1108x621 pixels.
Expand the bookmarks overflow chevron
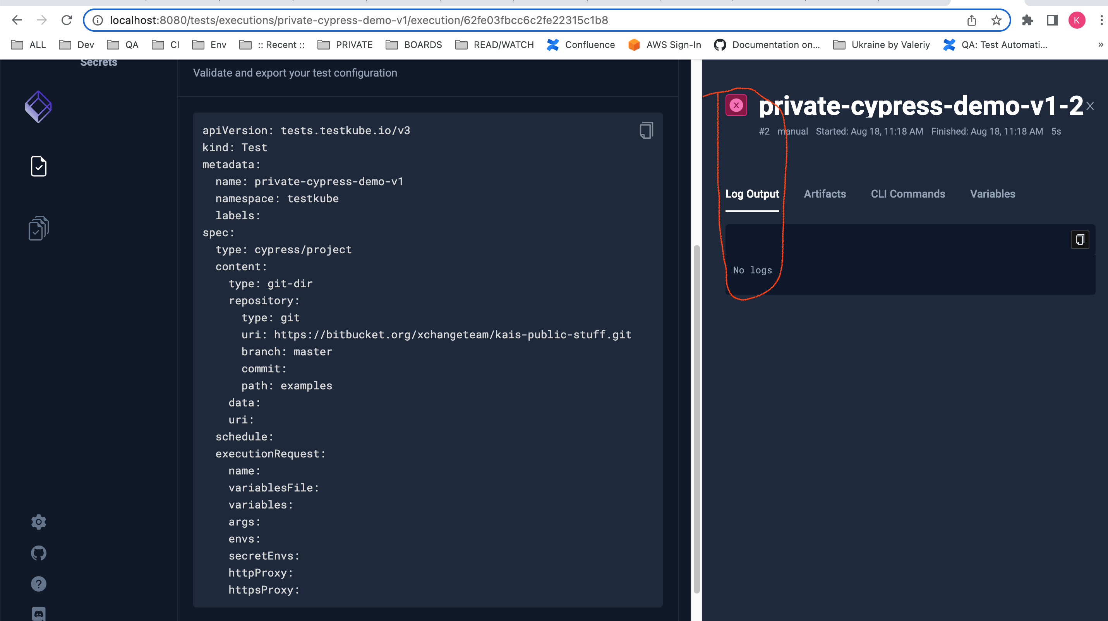(1101, 45)
